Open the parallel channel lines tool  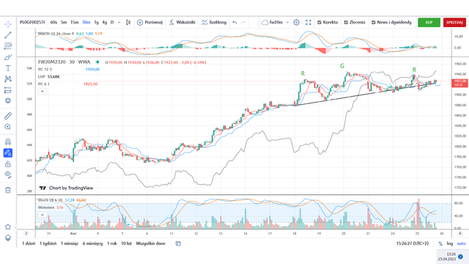[x=8, y=45]
